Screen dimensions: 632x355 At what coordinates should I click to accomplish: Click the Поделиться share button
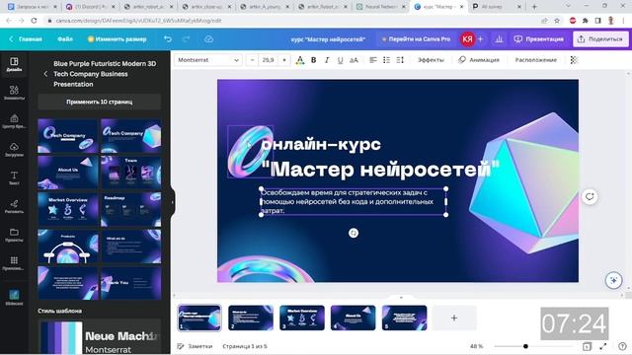[600, 39]
